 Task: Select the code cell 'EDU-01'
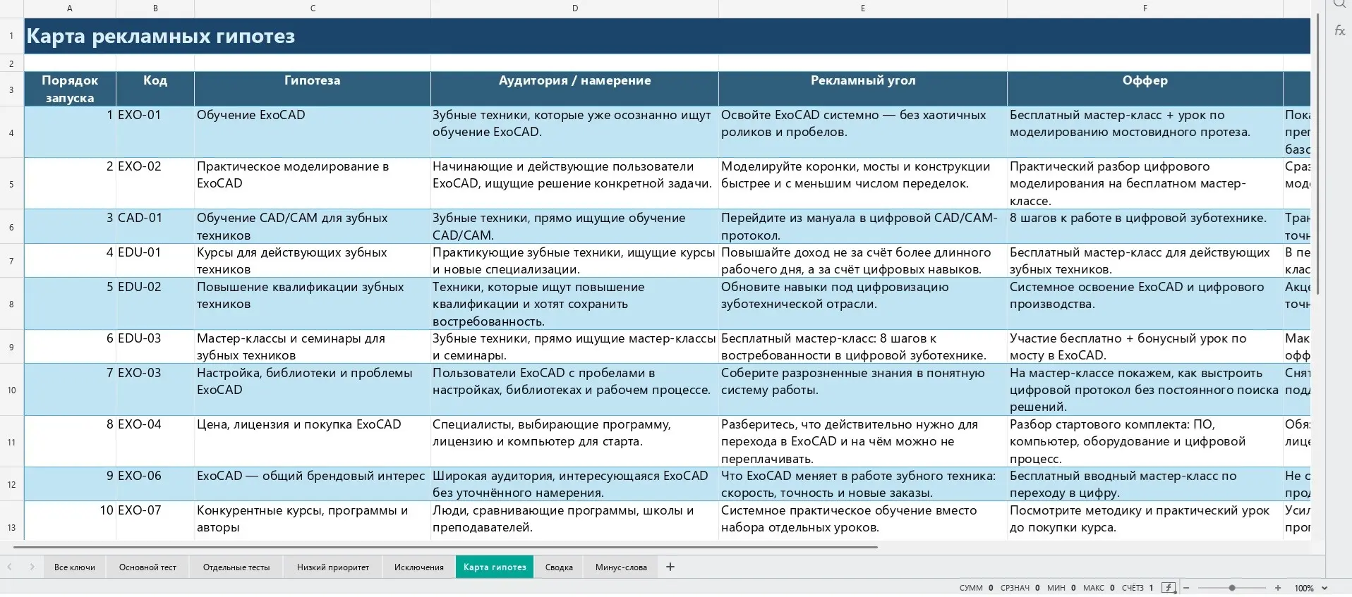click(155, 261)
